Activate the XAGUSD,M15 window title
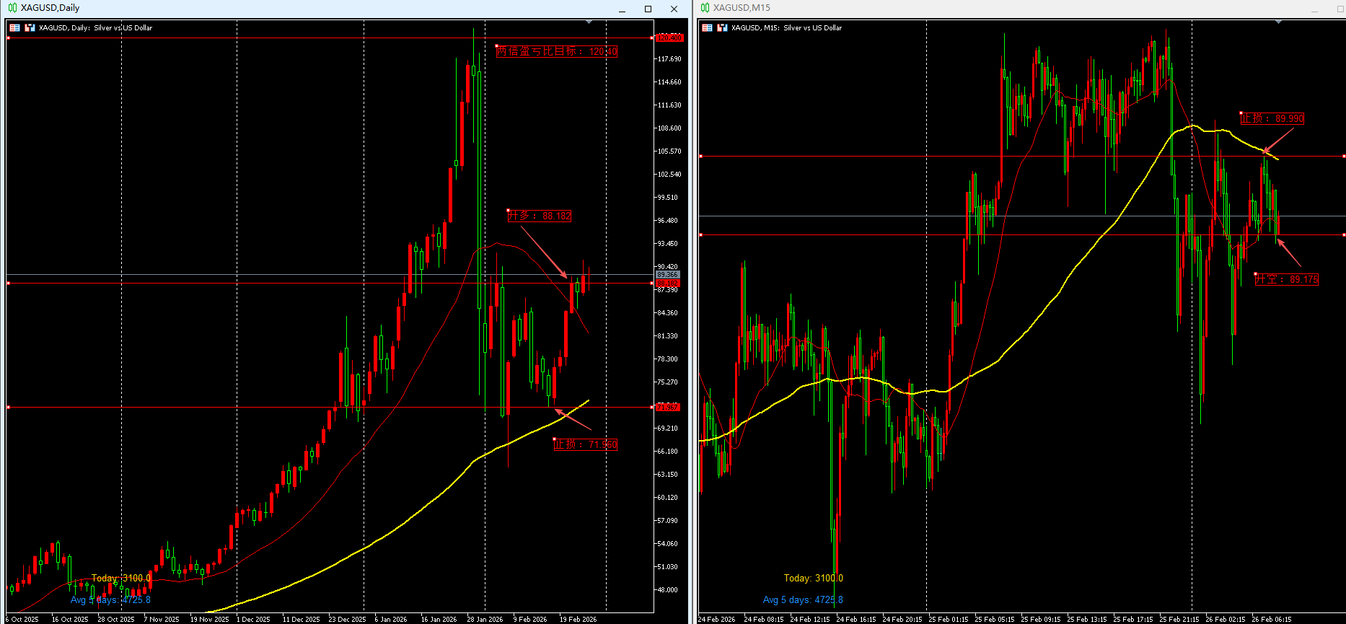Viewport: 1346px width, 624px height. tap(742, 8)
